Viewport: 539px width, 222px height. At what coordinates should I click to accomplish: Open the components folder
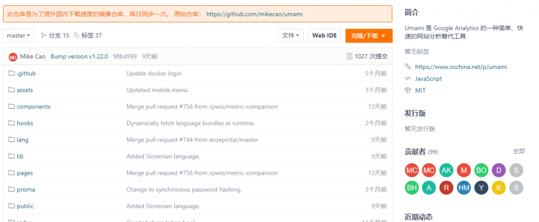34,107
